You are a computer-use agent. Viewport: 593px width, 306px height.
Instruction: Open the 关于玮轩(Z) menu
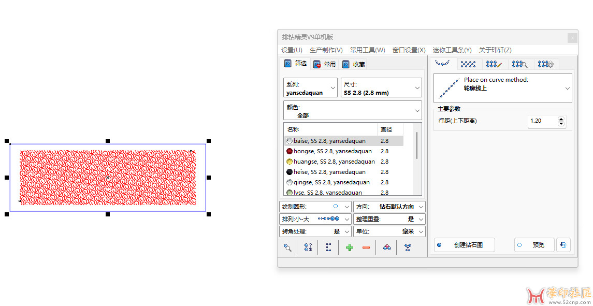(495, 50)
